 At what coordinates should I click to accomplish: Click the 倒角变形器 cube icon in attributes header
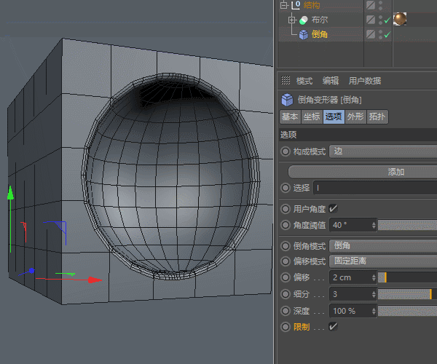click(x=288, y=100)
